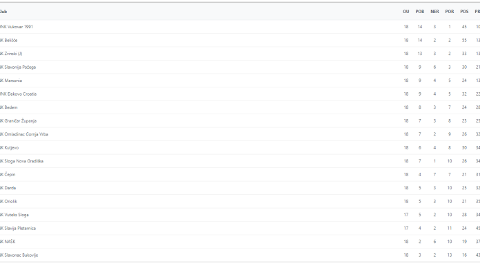The image size is (480, 265).
Task: Click the NK Darda club name
Action: pos(8,188)
